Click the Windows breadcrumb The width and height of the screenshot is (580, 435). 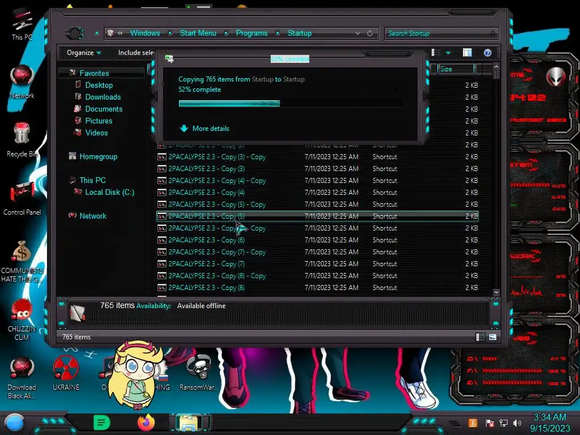pyautogui.click(x=145, y=33)
